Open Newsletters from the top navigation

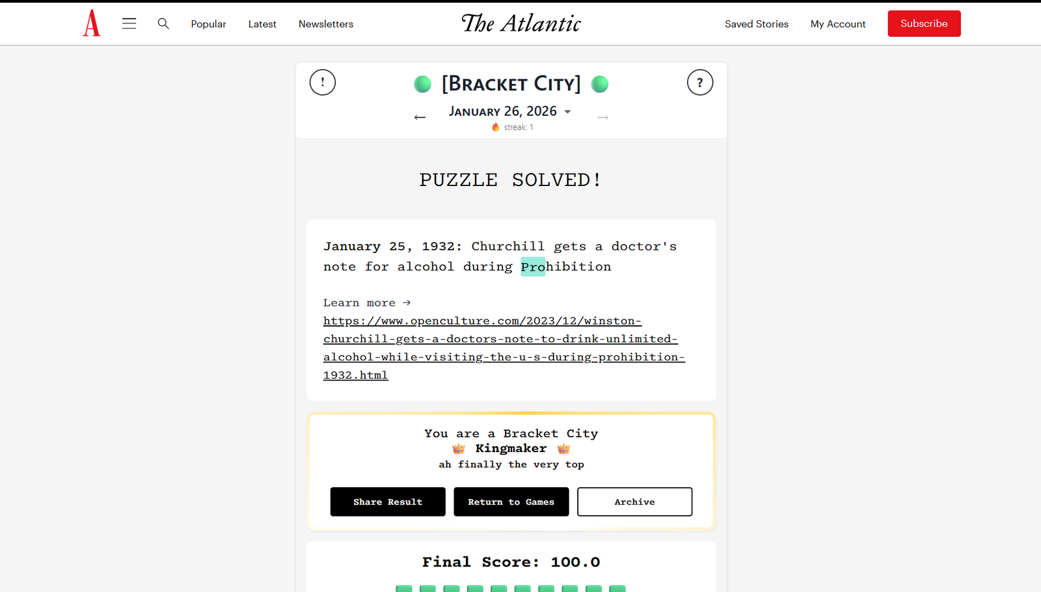coord(326,24)
